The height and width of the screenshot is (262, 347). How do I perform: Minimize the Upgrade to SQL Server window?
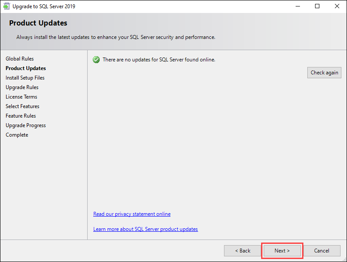[297, 6]
